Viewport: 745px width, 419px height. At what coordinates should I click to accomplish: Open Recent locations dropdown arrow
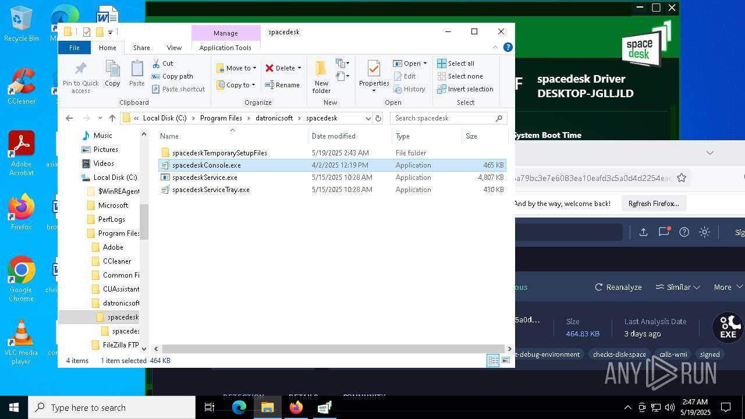(x=100, y=118)
